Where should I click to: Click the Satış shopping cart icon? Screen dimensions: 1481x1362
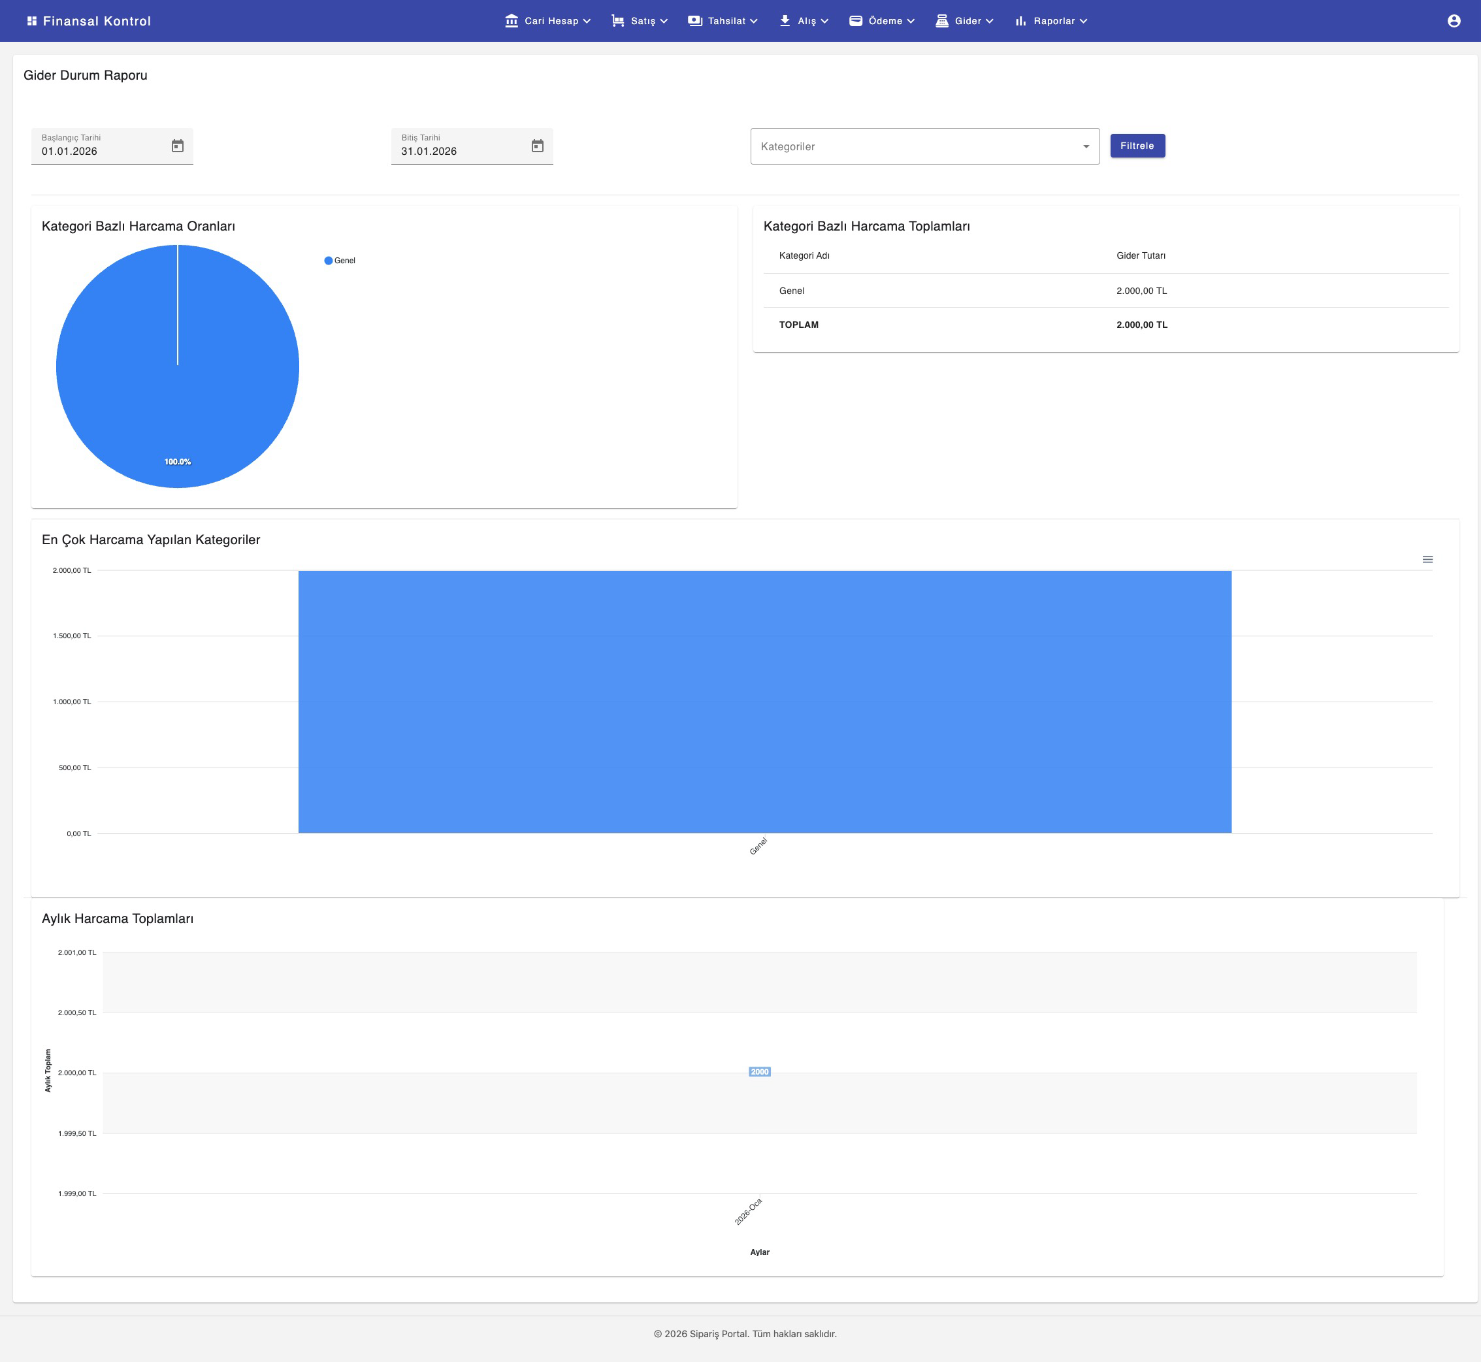[x=618, y=21]
